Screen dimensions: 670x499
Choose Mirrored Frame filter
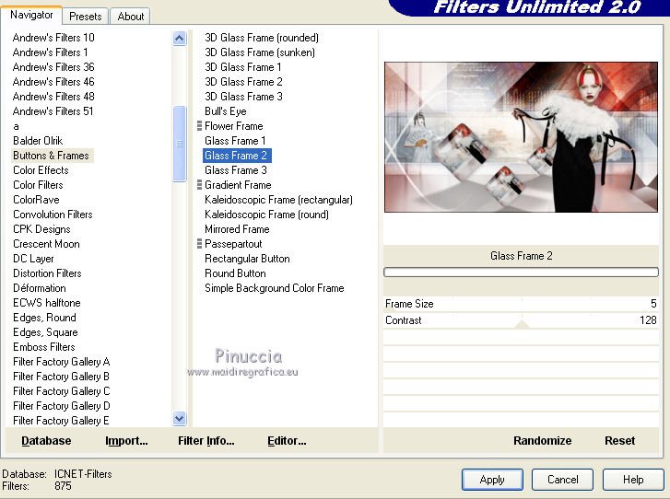(x=237, y=229)
